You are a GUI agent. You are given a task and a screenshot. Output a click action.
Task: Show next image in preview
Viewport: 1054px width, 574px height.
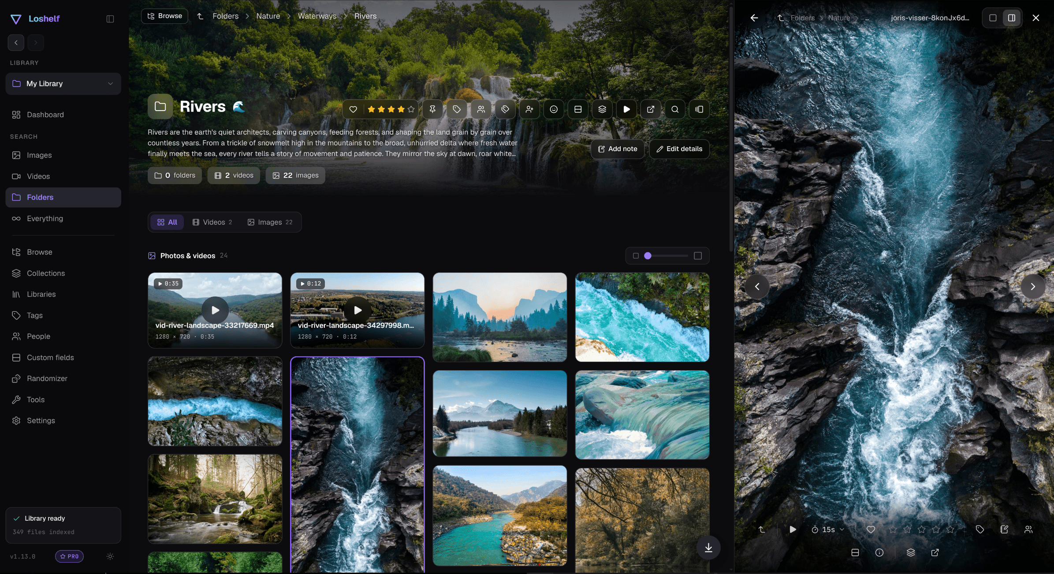tap(1033, 287)
